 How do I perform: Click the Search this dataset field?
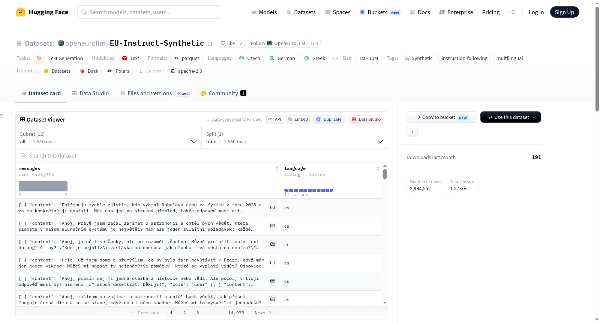click(202, 155)
